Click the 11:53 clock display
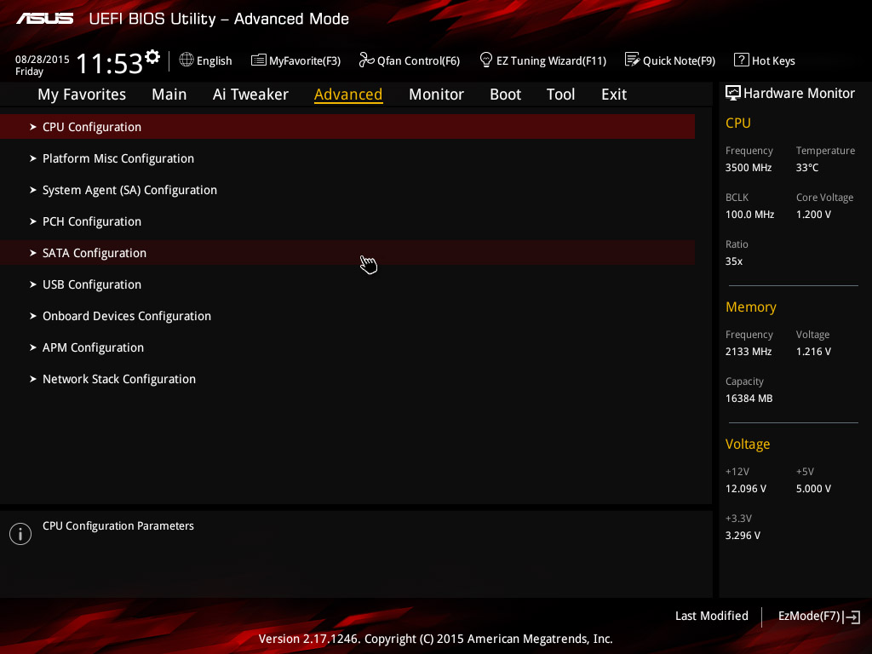Viewport: 872px width, 654px height. (x=110, y=63)
